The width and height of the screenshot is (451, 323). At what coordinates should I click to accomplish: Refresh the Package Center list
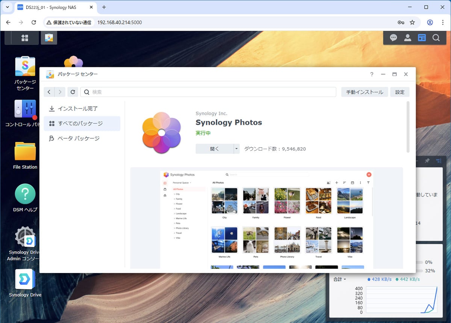tap(73, 92)
